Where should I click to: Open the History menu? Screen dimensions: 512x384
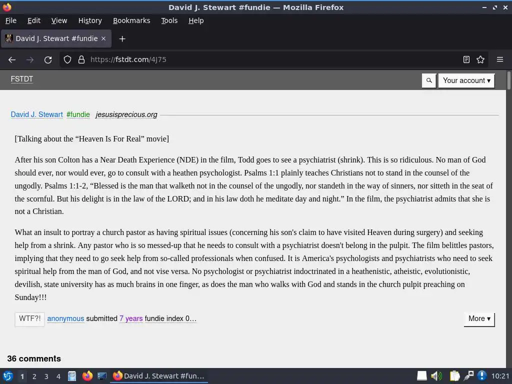pyautogui.click(x=90, y=20)
